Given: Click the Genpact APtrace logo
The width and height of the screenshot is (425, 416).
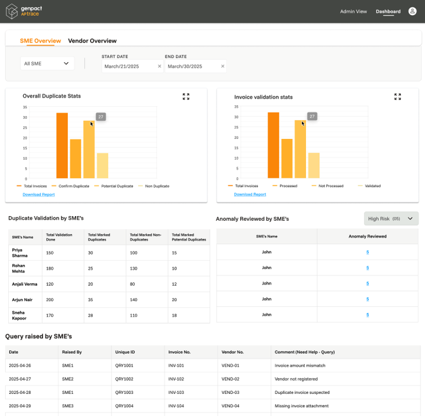Looking at the screenshot, I should click(24, 11).
